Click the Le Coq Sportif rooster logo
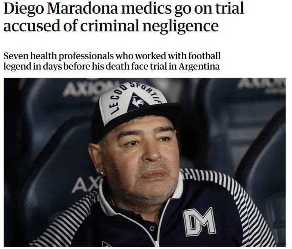 click(138, 102)
